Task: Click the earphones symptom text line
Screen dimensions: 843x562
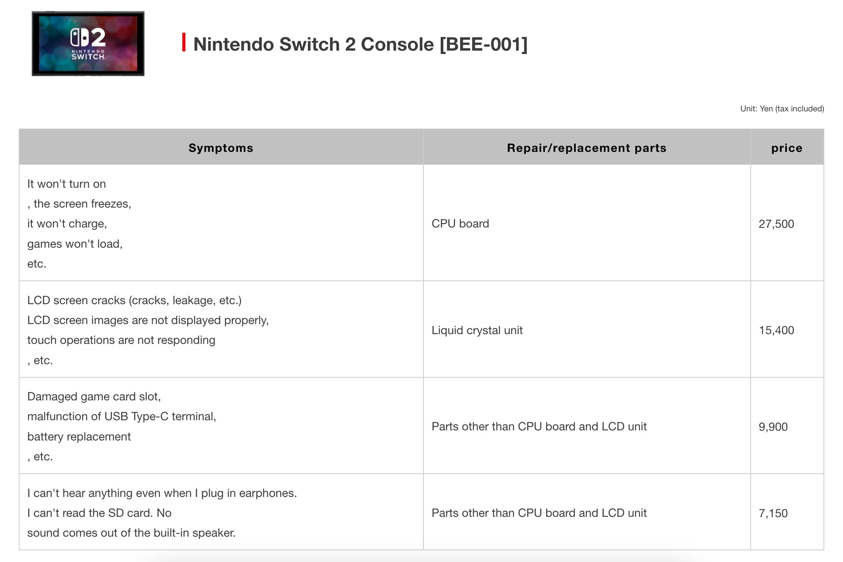Action: pyautogui.click(x=162, y=493)
